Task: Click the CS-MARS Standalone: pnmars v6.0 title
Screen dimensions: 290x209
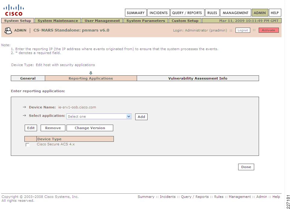Action: click(x=71, y=30)
